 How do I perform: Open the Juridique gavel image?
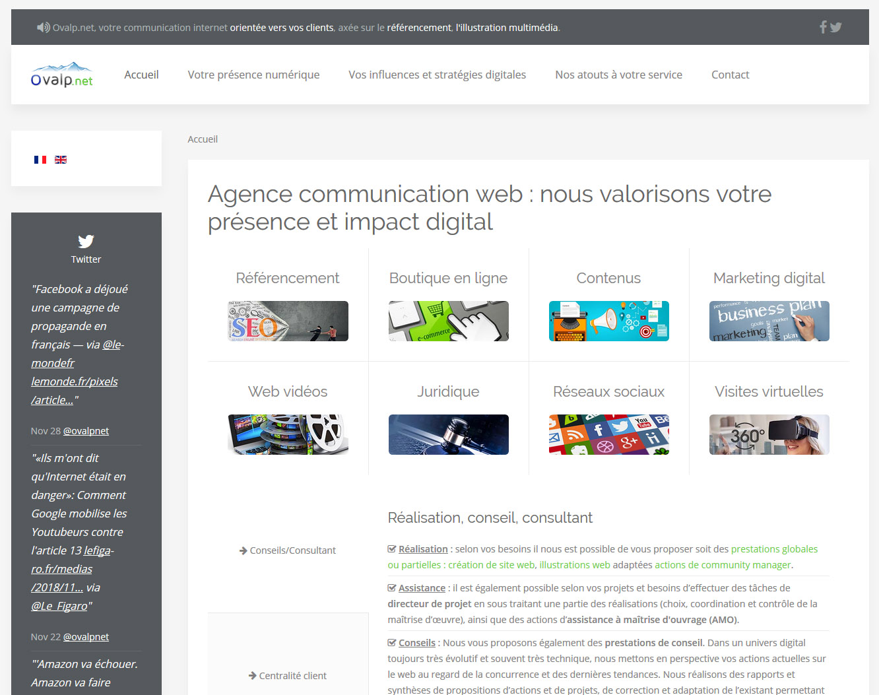click(449, 434)
